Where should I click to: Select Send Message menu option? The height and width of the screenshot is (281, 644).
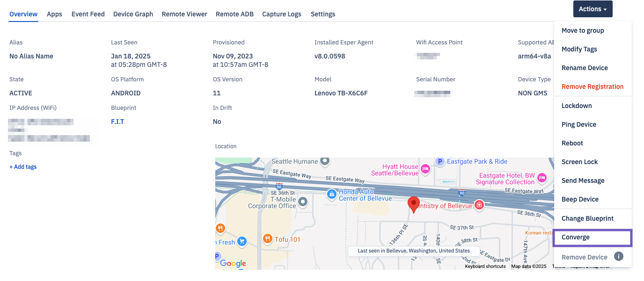(x=593, y=180)
